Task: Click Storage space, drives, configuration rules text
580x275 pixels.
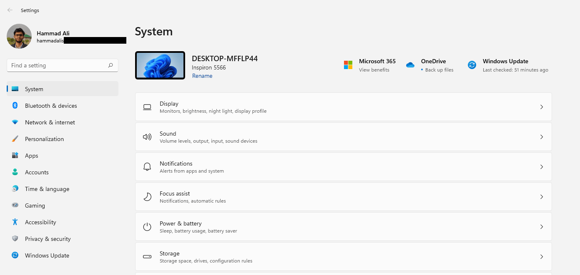Action: tap(206, 261)
